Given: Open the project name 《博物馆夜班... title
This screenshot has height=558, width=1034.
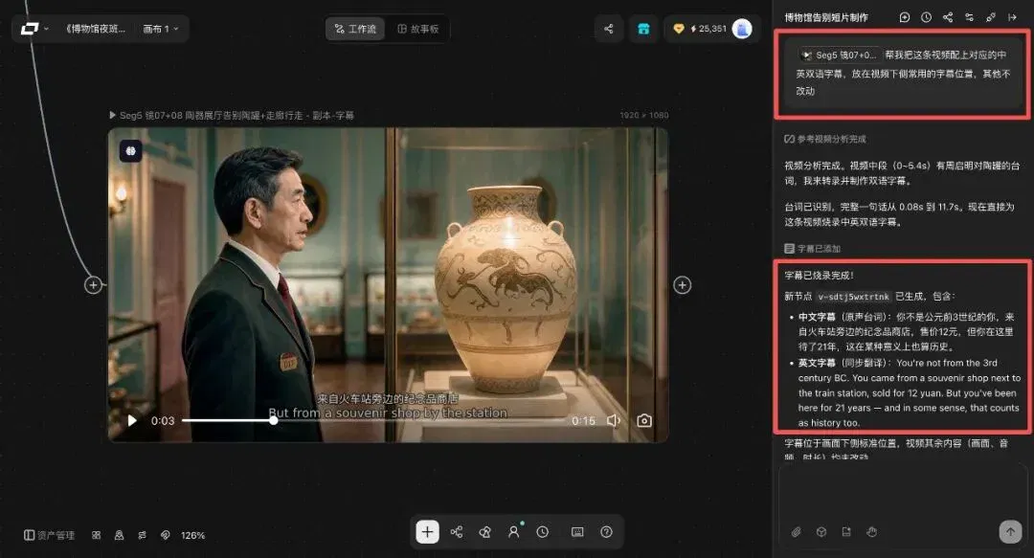Looking at the screenshot, I should tap(94, 29).
